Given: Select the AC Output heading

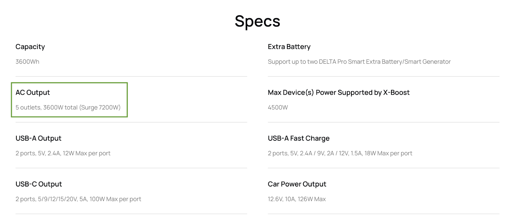Looking at the screenshot, I should pyautogui.click(x=33, y=92).
